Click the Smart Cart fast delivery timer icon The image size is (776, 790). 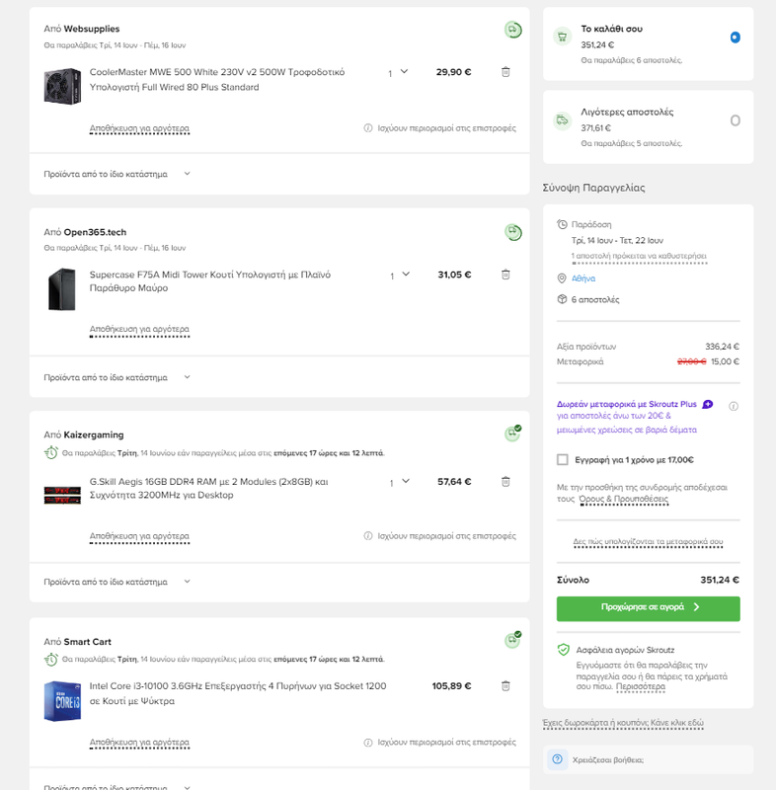[x=51, y=659]
